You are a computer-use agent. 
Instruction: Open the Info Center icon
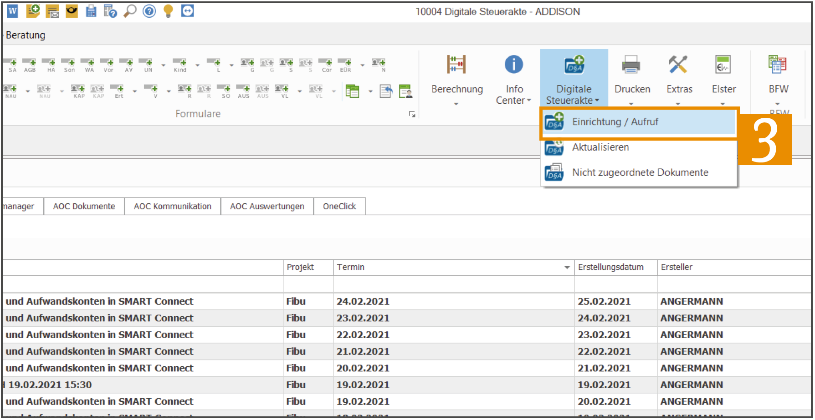click(x=513, y=65)
